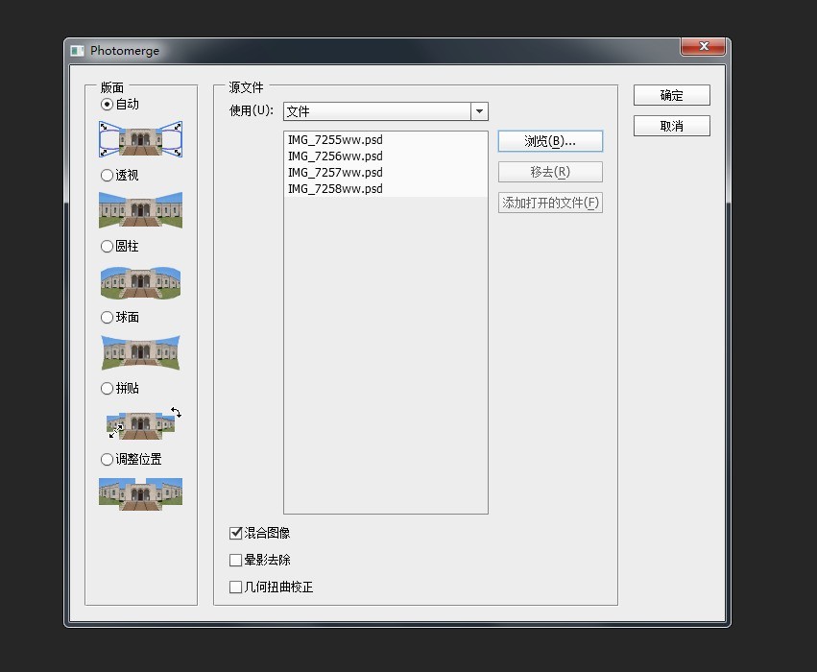This screenshot has width=817, height=672.
Task: Enable the 几何扭曲校正 checkbox
Action: coord(235,588)
